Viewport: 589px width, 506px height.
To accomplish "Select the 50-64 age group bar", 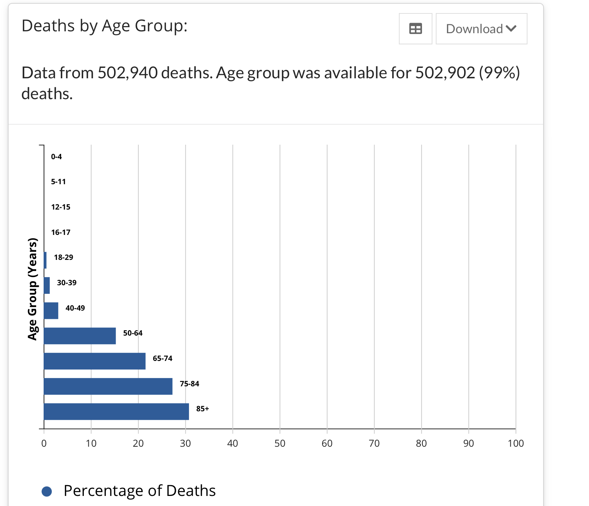I will (x=80, y=336).
